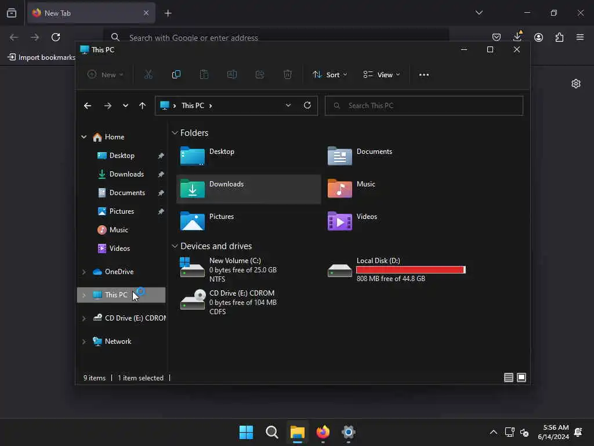Image resolution: width=594 pixels, height=446 pixels.
Task: Show hidden system tray icons
Action: click(x=493, y=432)
